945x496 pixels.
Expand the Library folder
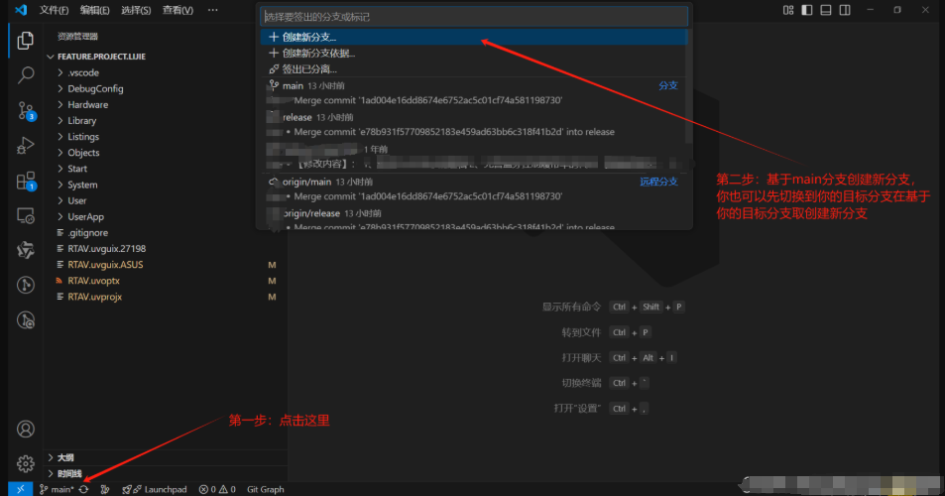click(x=166, y=121)
